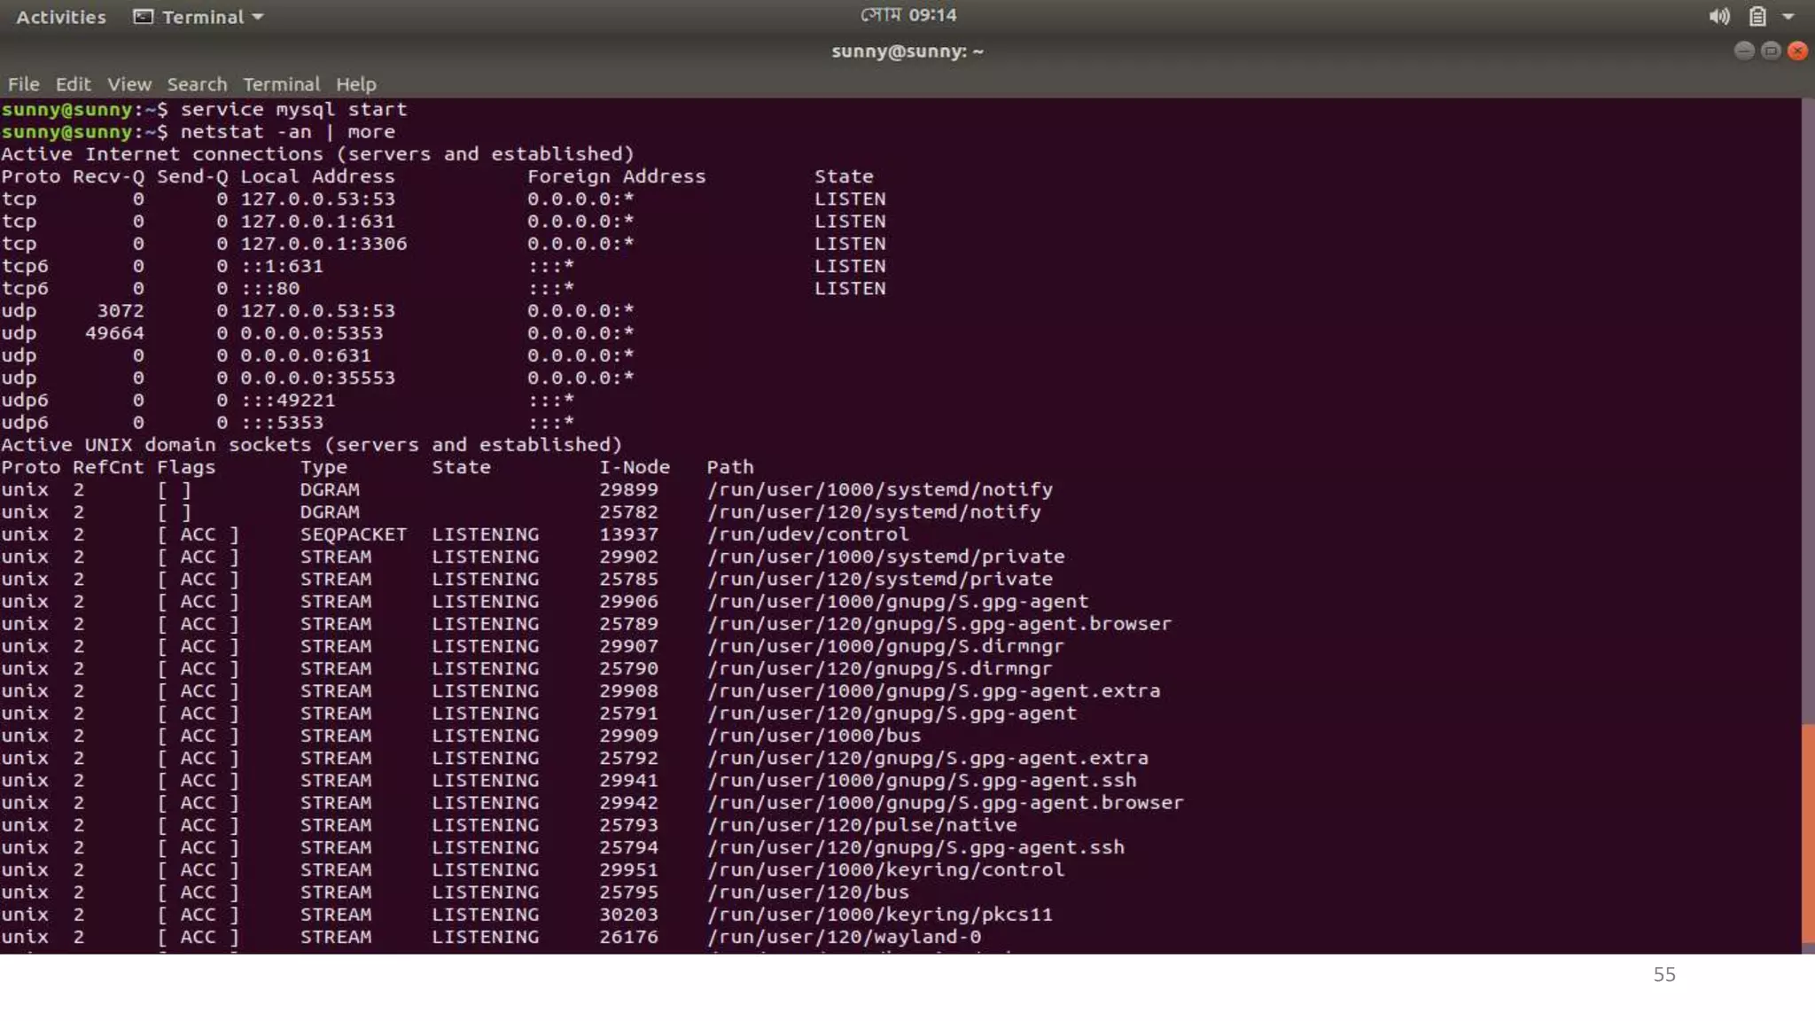
Task: Minimize the terminal window
Action: tap(1743, 51)
